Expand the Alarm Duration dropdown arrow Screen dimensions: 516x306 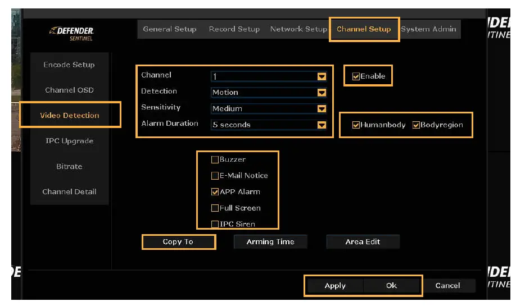point(322,125)
